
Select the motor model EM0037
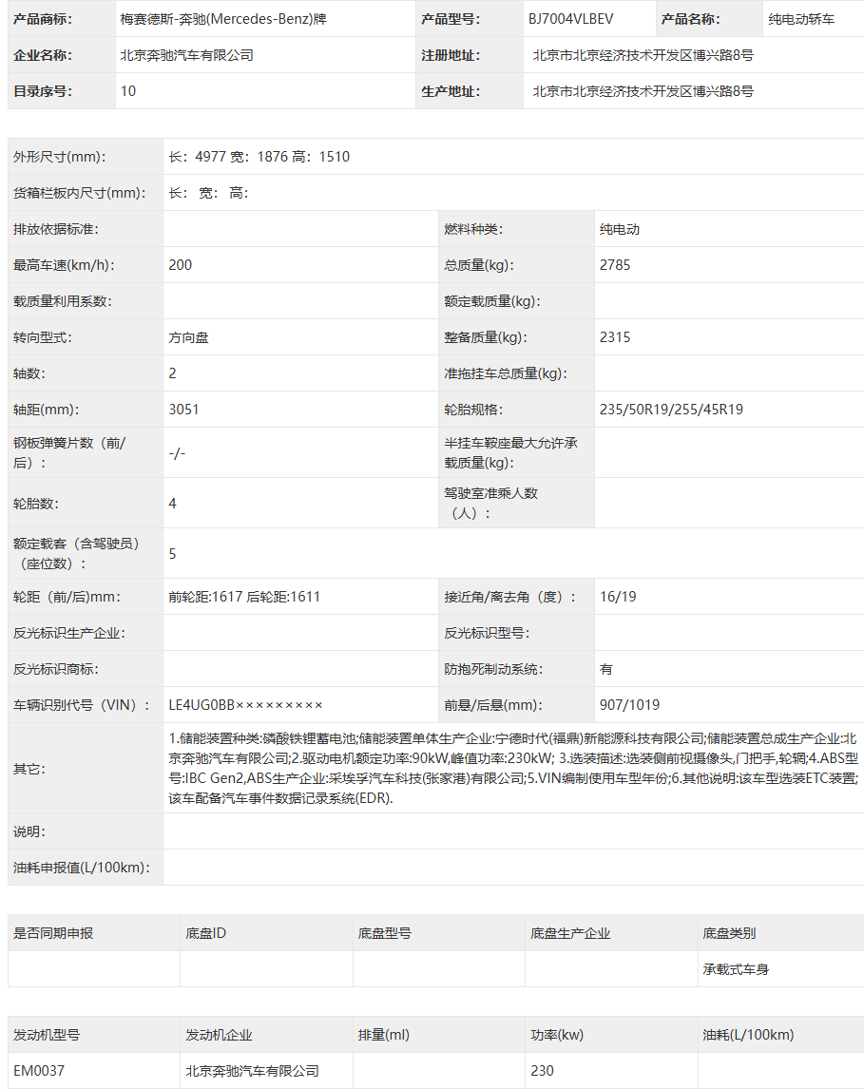[x=39, y=1070]
